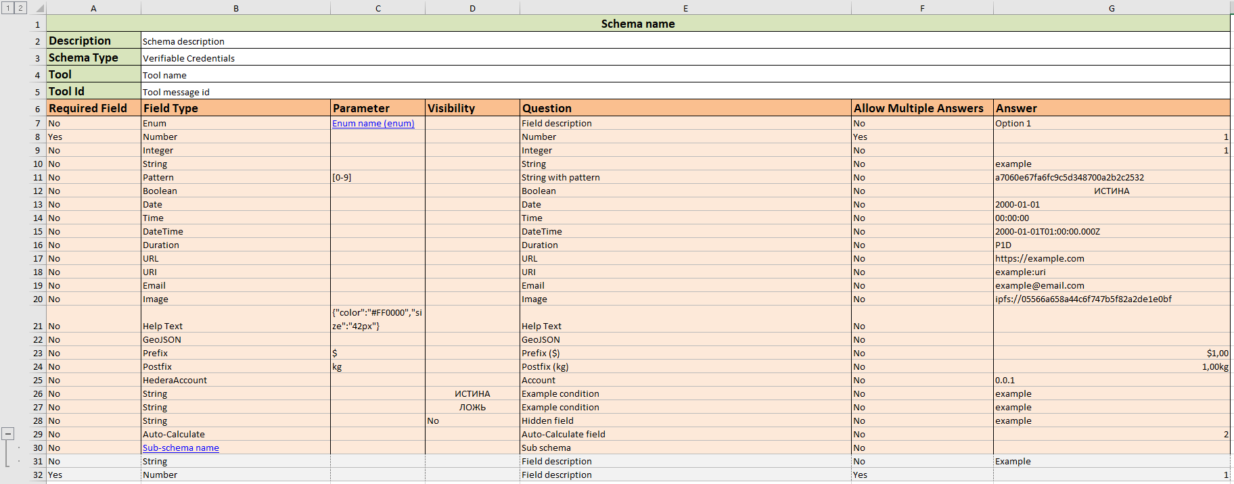1234x484 pixels.
Task: Click the color JSON parameter cell for Help Text
Action: point(378,319)
